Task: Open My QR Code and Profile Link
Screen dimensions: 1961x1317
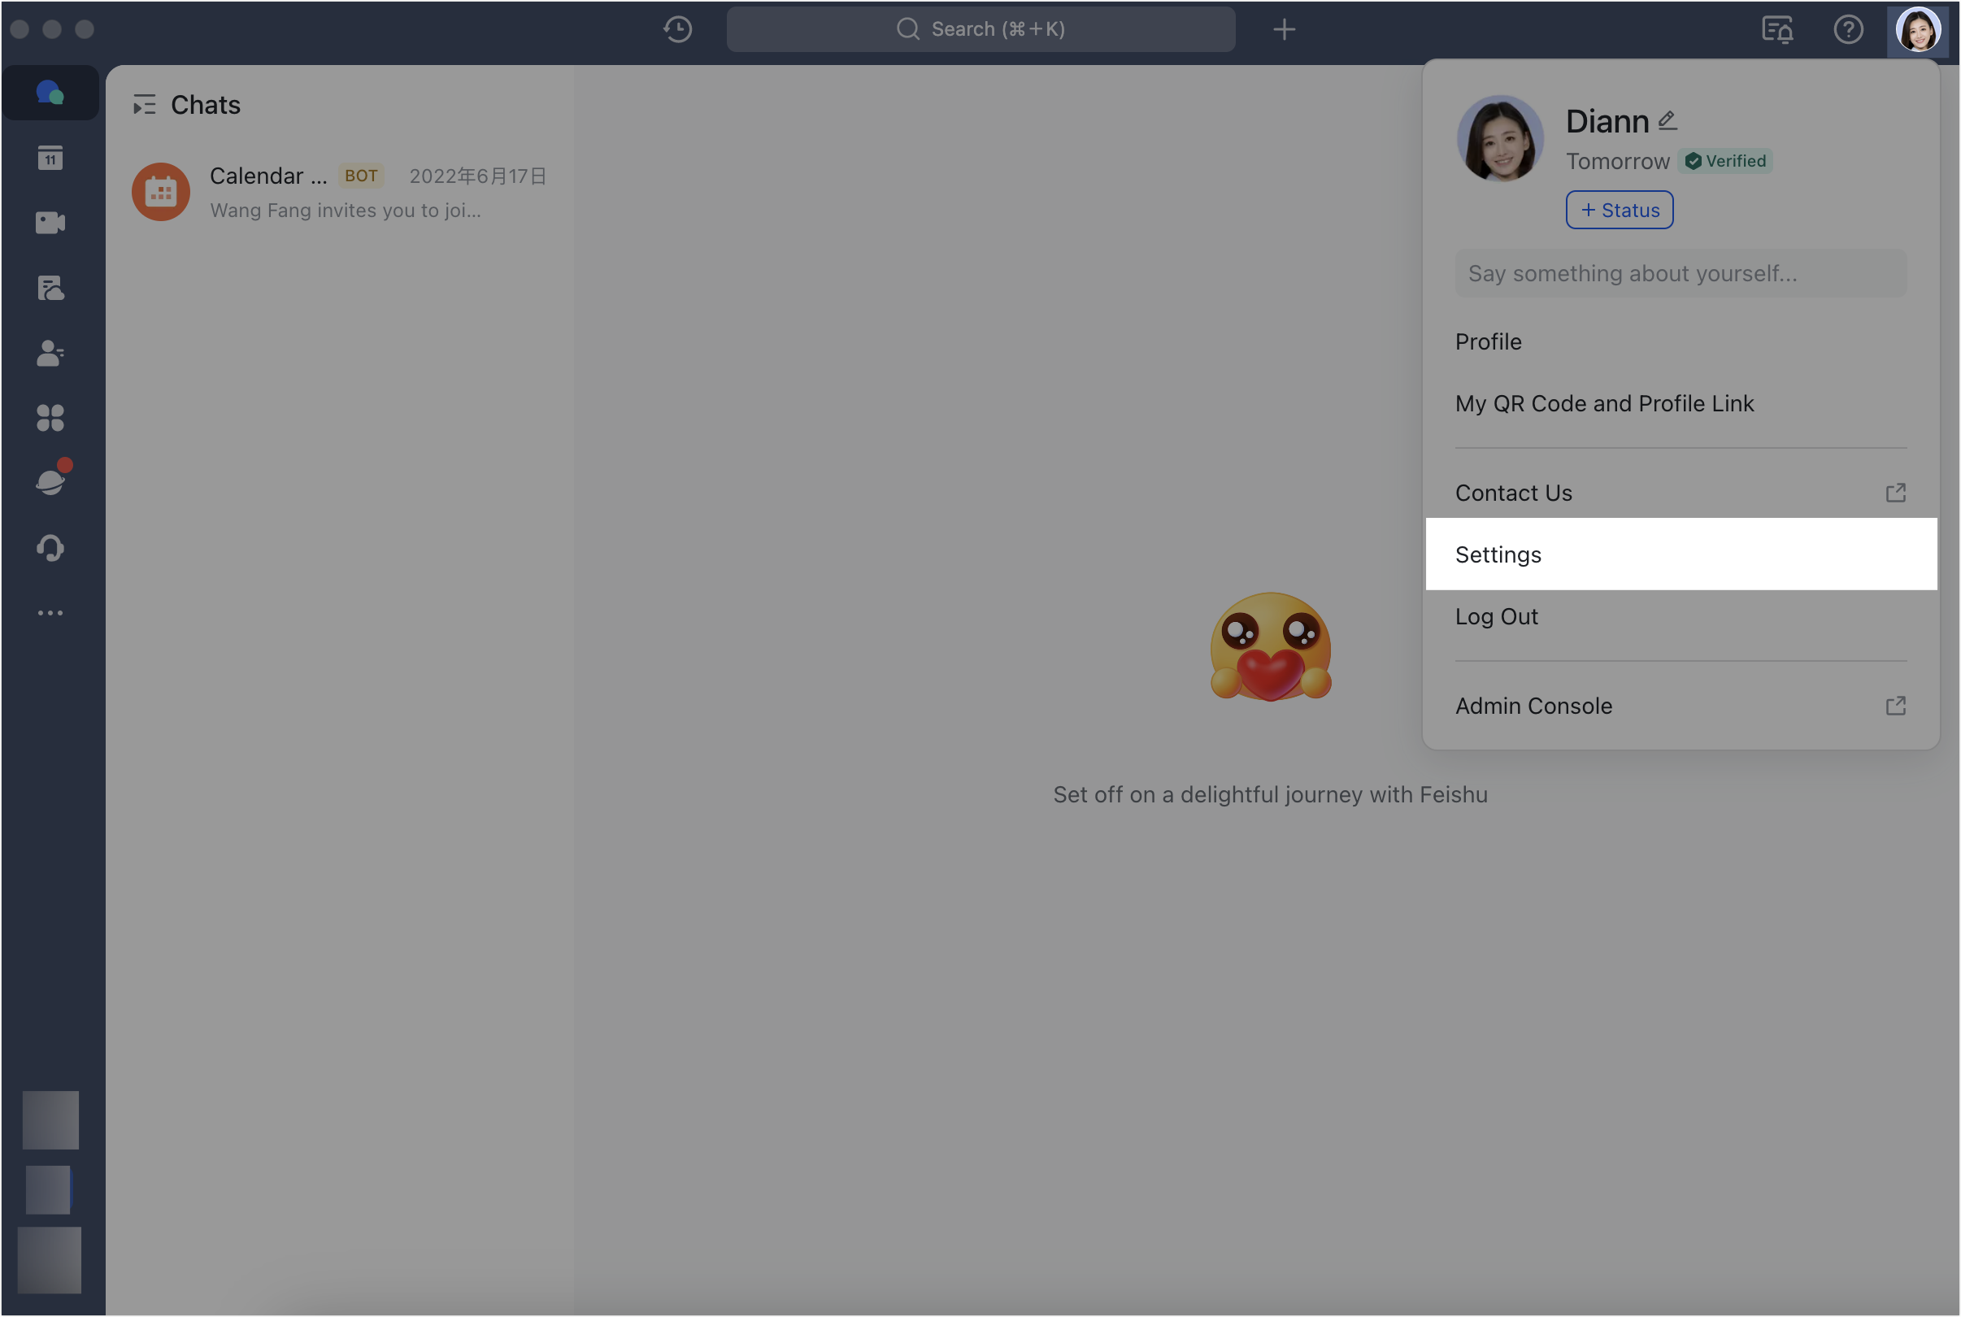Action: click(x=1604, y=403)
